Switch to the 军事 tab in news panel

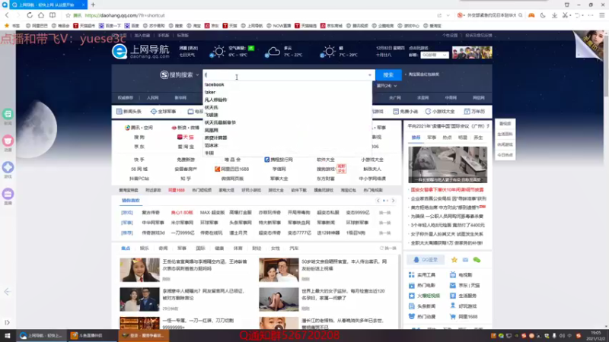[x=432, y=138]
